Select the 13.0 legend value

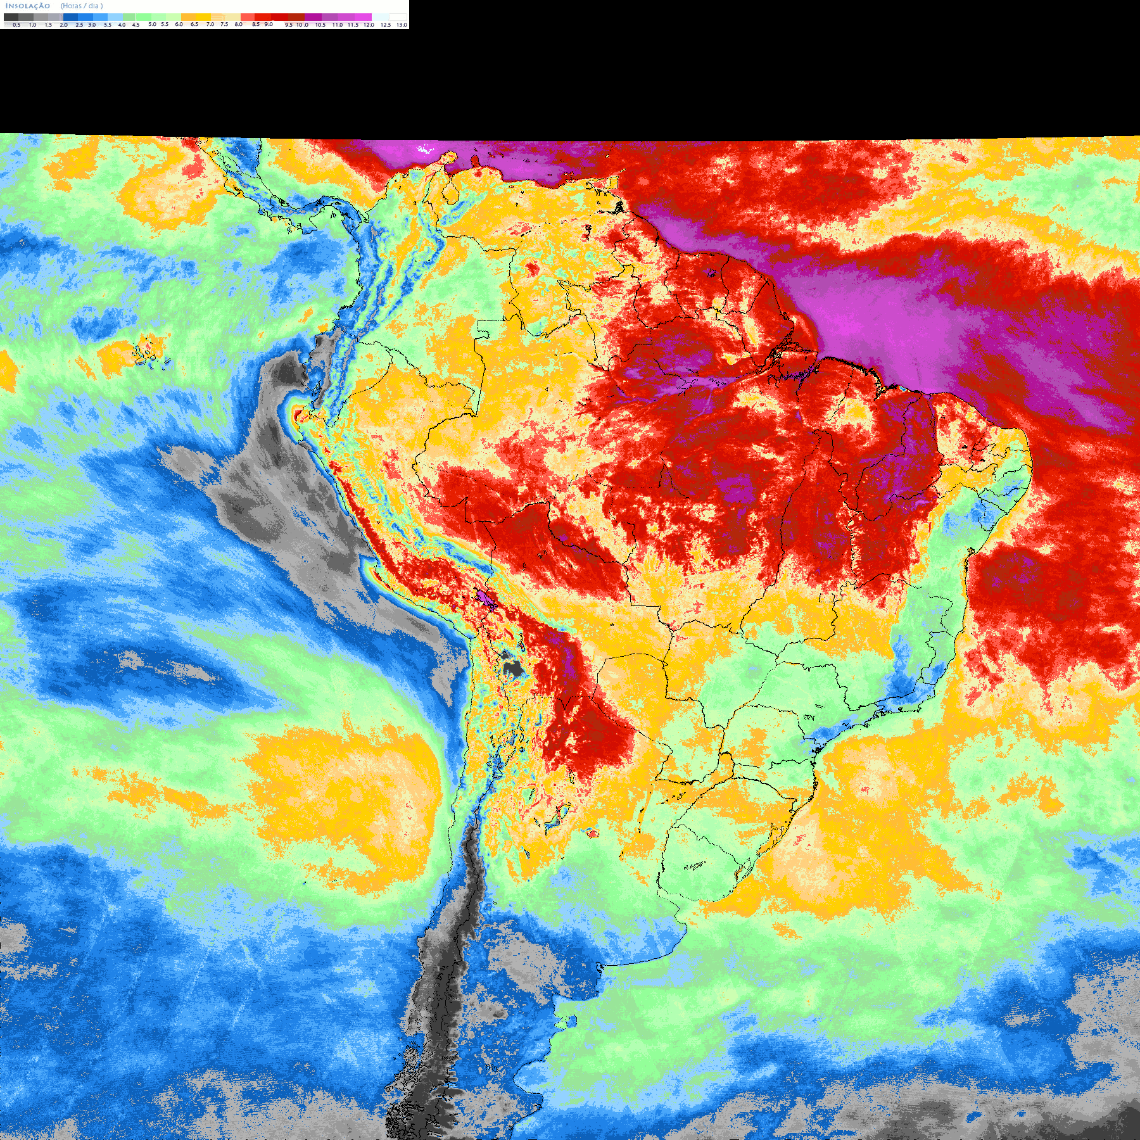click(x=402, y=25)
